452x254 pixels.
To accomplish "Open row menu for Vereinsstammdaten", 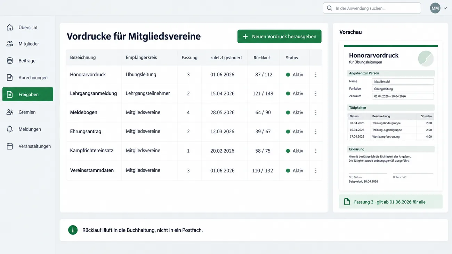I will pos(316,171).
